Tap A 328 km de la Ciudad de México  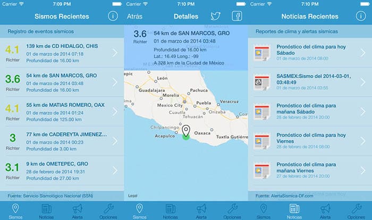pos(189,63)
